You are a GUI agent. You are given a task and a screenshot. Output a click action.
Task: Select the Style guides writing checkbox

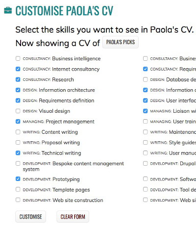(x=146, y=143)
